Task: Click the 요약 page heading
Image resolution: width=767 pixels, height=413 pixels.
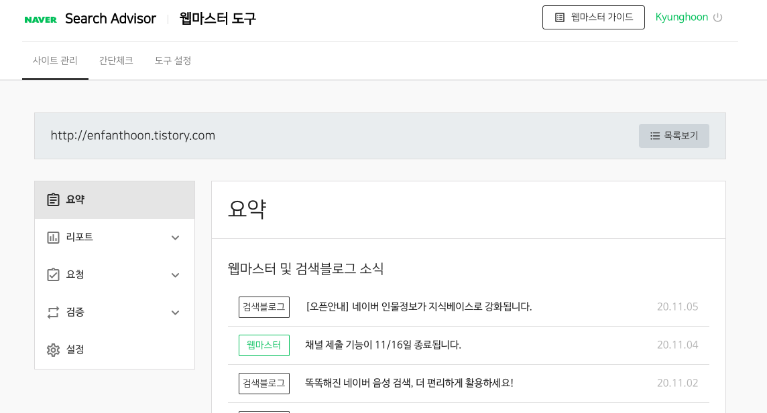Action: click(247, 209)
